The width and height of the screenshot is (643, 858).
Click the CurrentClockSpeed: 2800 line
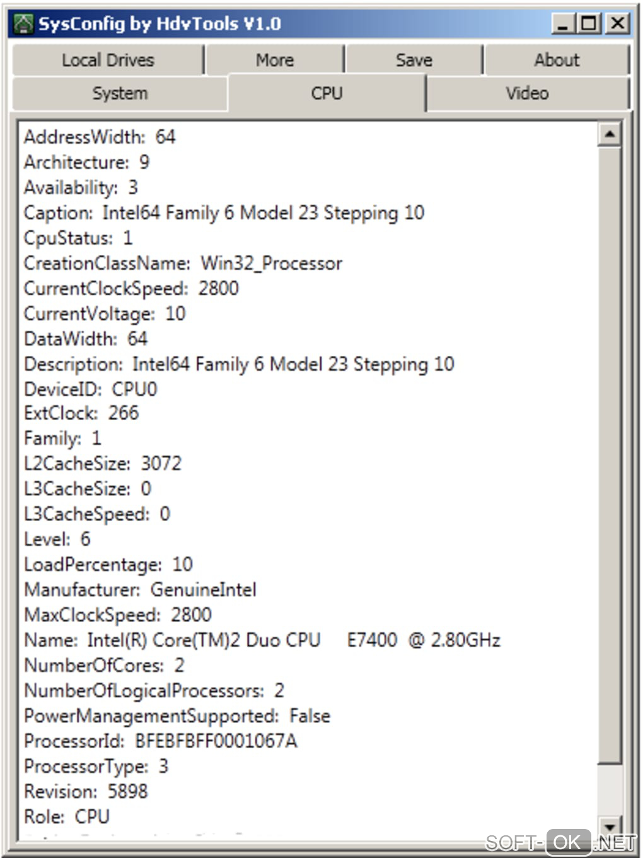click(131, 288)
